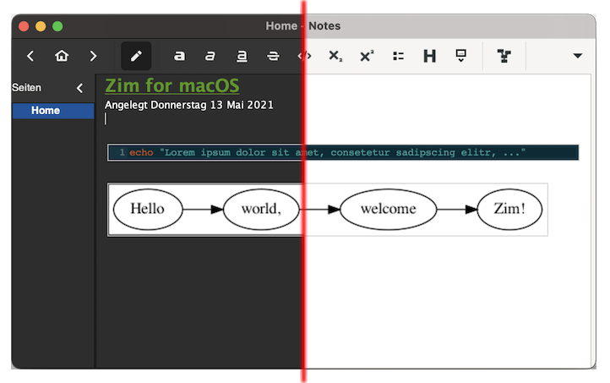The width and height of the screenshot is (610, 383).
Task: Click the page hierarchy toolbar icon
Action: tap(504, 57)
